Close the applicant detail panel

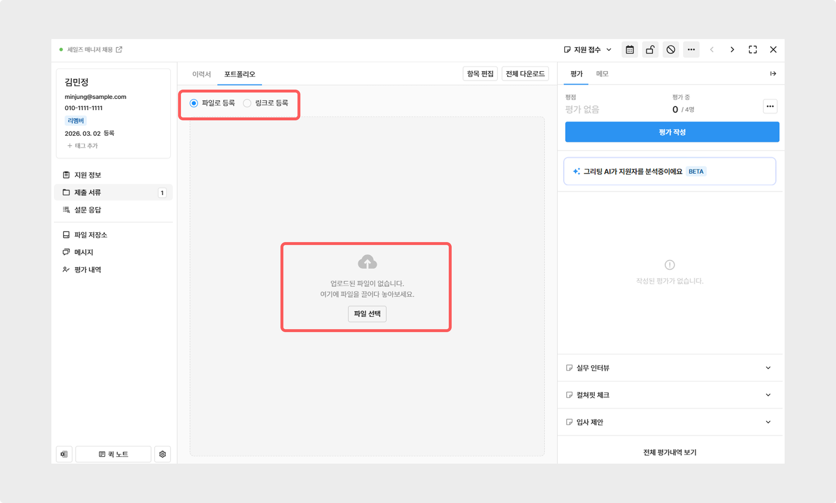[773, 50]
